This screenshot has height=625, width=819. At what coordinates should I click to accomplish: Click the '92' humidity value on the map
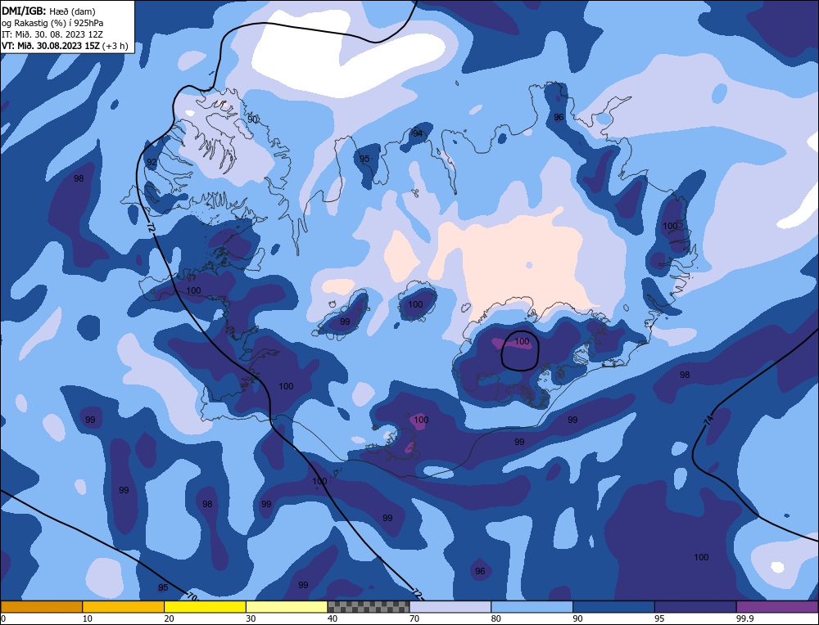pyautogui.click(x=152, y=162)
